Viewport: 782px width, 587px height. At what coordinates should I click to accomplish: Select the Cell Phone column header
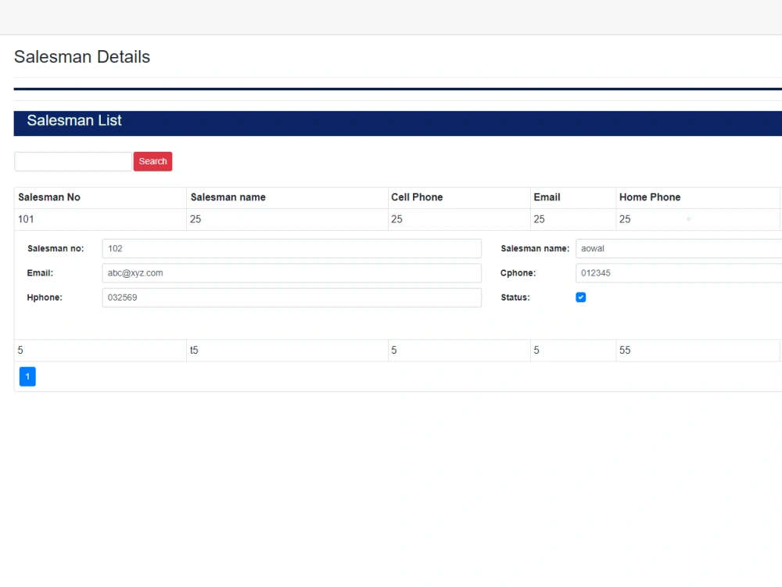pos(459,198)
